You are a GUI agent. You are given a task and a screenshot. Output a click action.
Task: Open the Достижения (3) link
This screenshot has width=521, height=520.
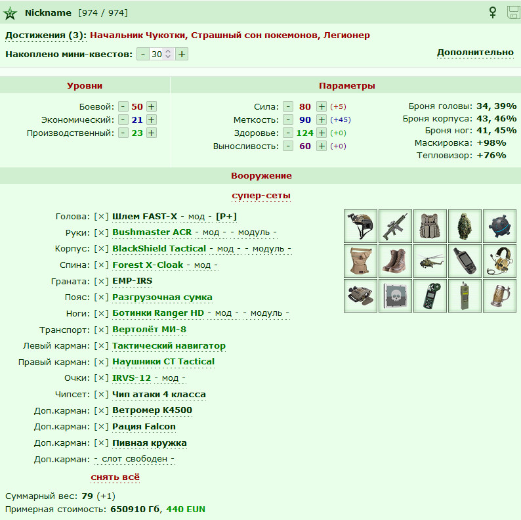click(x=46, y=35)
